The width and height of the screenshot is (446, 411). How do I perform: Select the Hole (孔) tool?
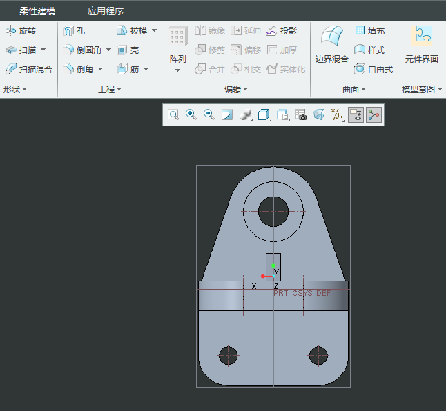click(x=75, y=31)
